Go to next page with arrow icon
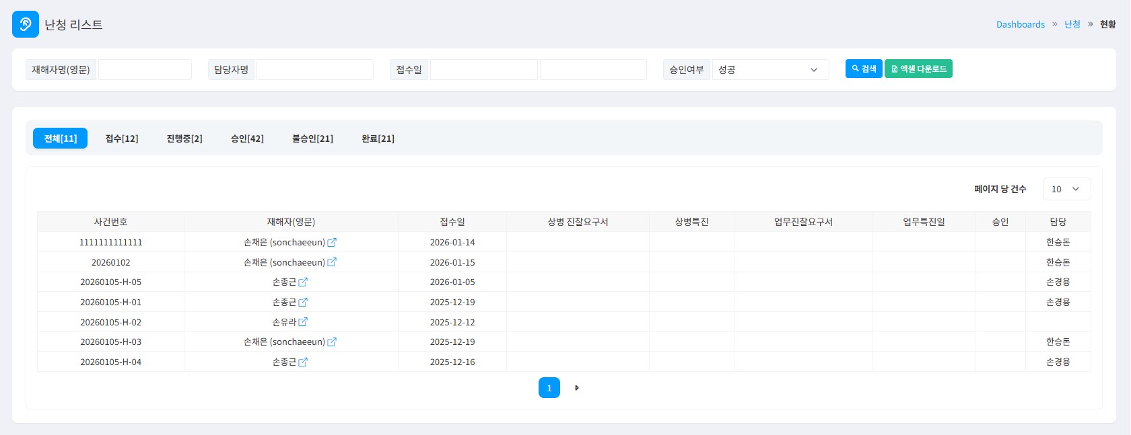Image resolution: width=1131 pixels, height=435 pixels. coord(577,388)
